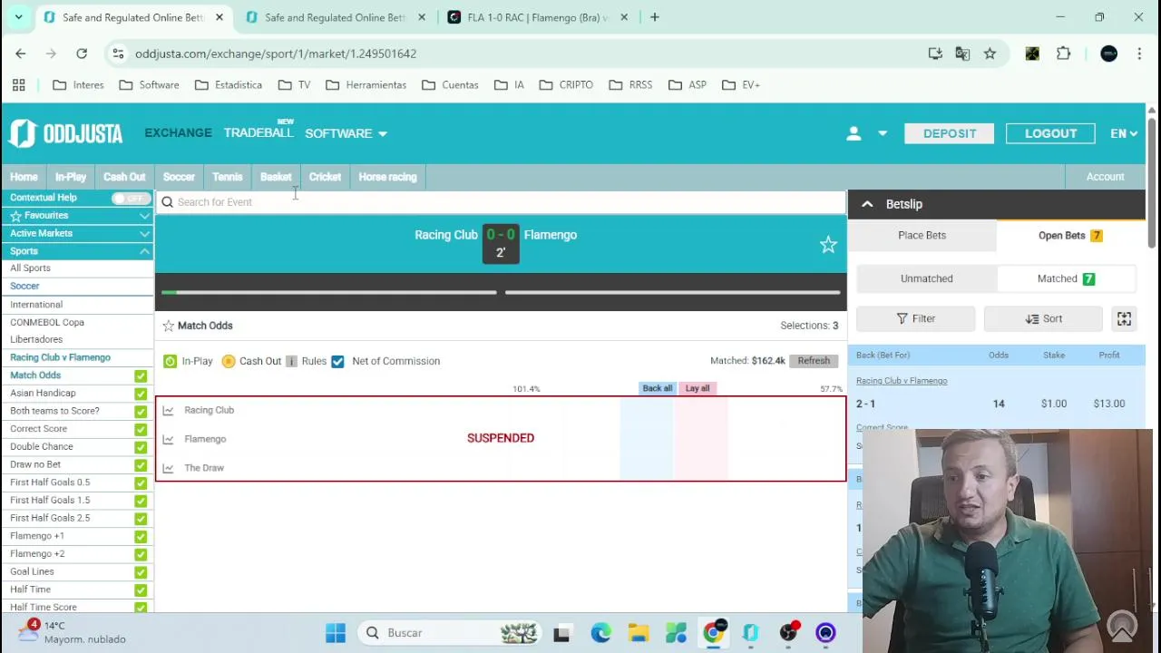Click the page vertical scrollbar
The width and height of the screenshot is (1161, 653).
[x=1152, y=181]
